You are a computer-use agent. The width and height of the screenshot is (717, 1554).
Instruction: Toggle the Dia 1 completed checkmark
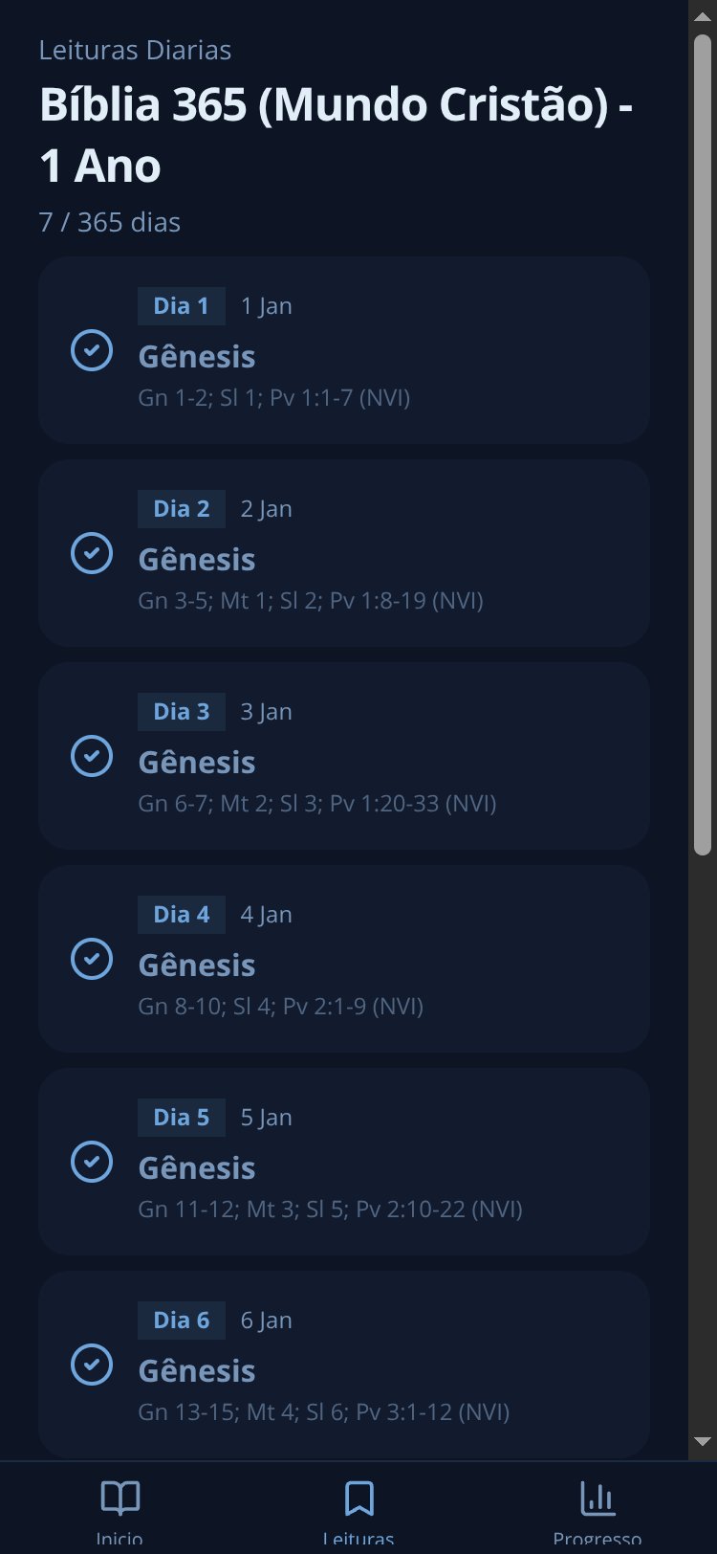click(x=92, y=350)
